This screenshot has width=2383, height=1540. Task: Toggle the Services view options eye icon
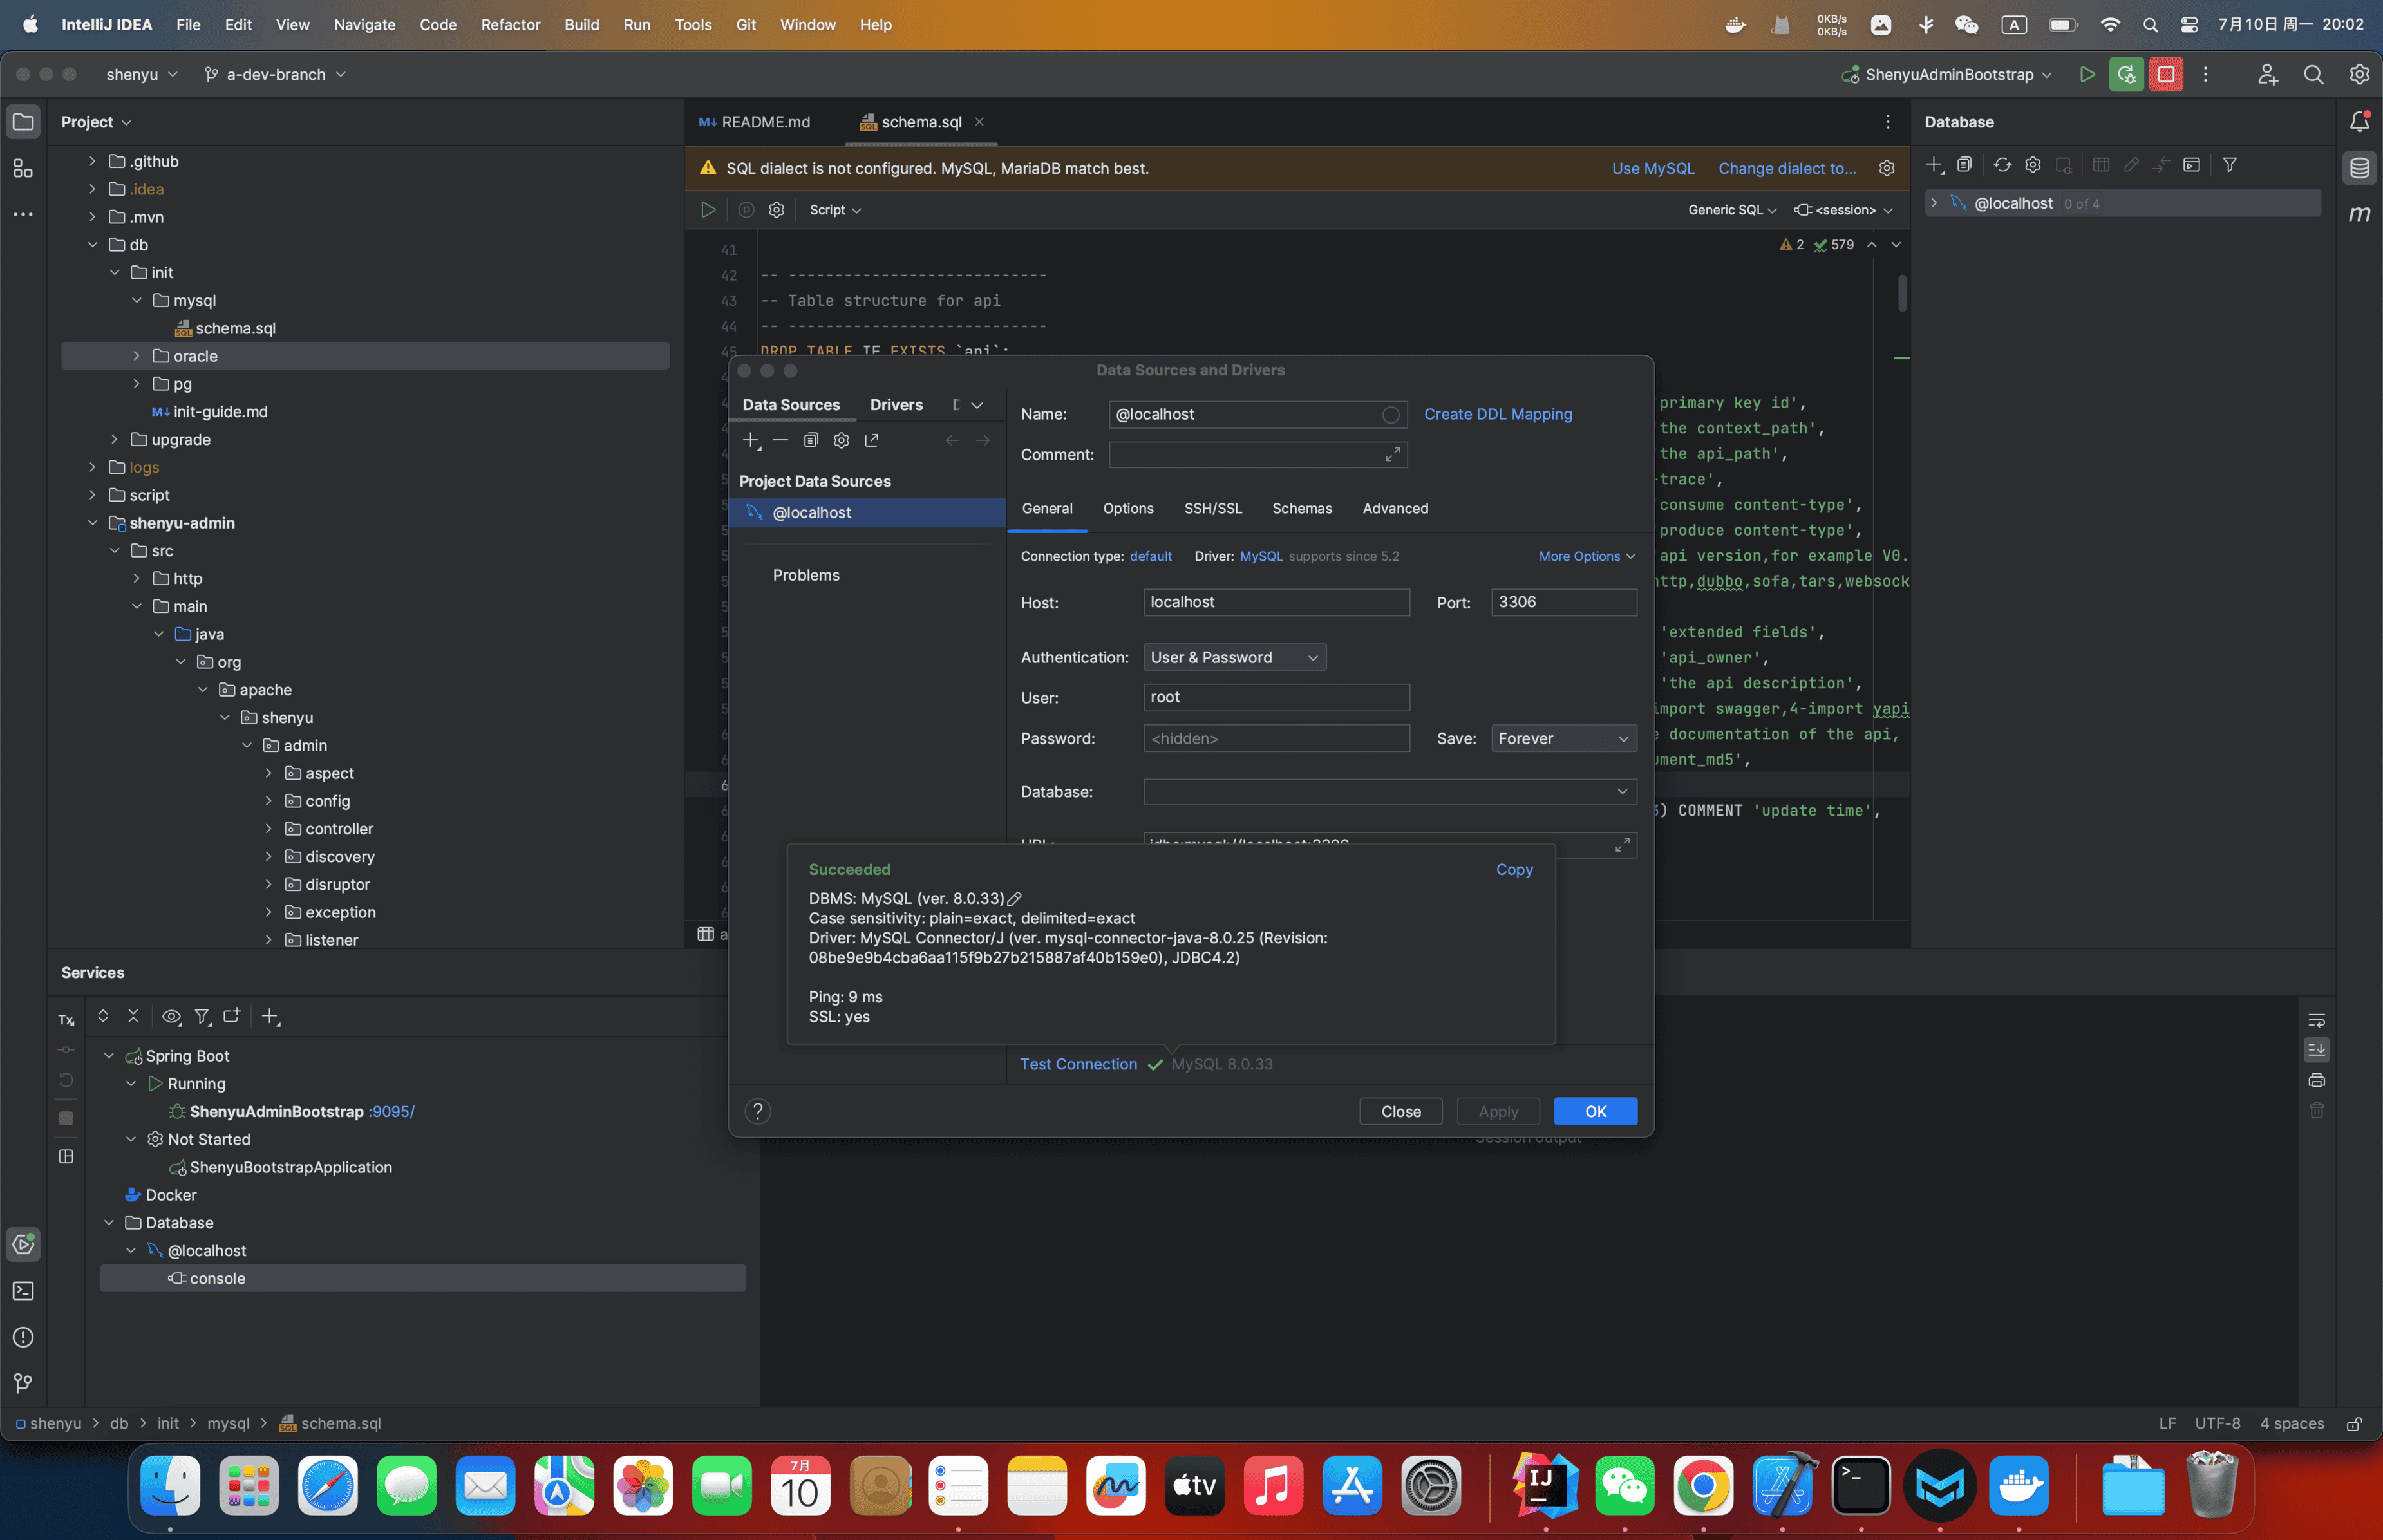(x=171, y=1017)
